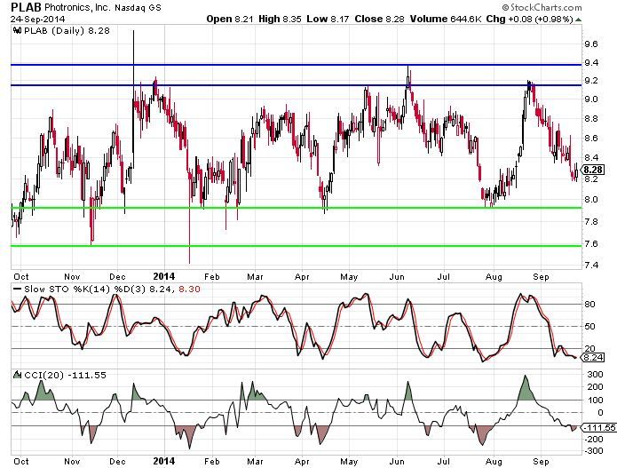Click the 9.4 price axis label

point(591,62)
